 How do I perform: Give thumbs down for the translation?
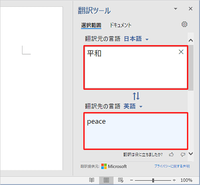183,155
